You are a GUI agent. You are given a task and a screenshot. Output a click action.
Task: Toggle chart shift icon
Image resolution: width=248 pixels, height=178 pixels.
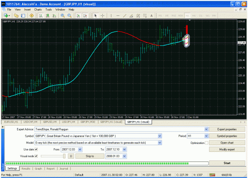click(85, 15)
